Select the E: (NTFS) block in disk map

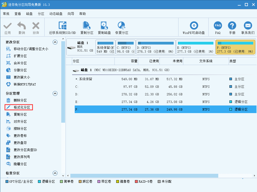pyautogui.click(x=196, y=47)
